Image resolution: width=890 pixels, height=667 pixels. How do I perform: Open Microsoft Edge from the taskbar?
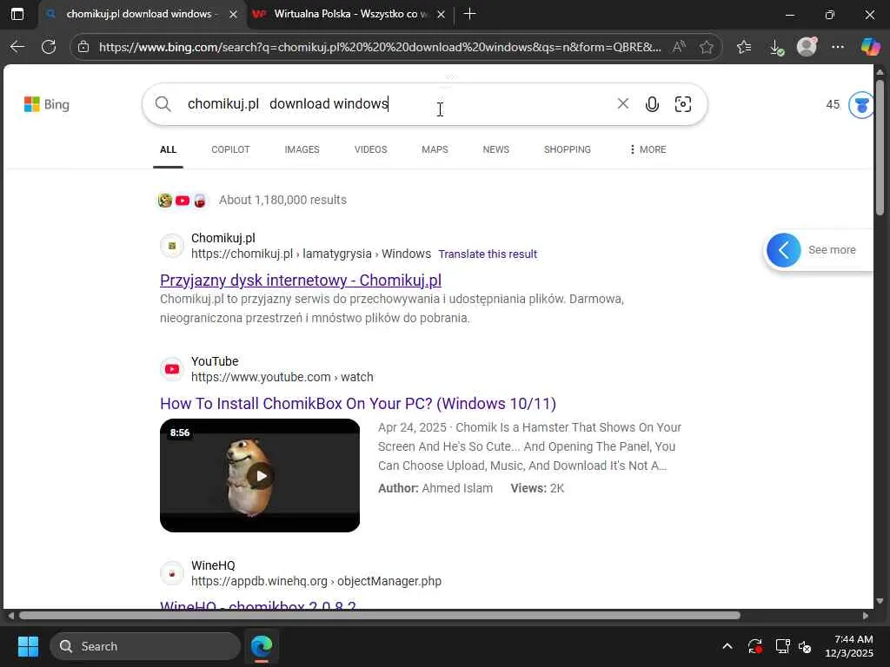[262, 646]
